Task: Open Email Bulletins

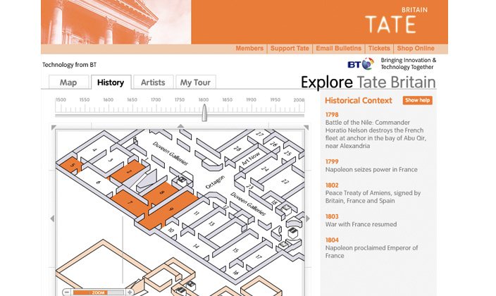Action: point(338,49)
